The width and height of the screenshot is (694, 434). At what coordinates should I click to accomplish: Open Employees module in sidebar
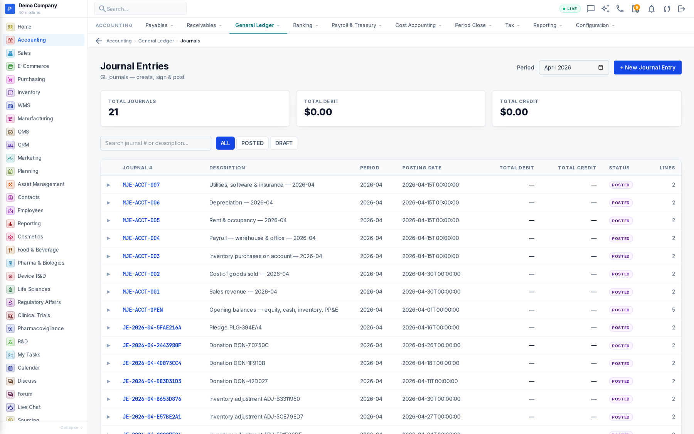44,210
